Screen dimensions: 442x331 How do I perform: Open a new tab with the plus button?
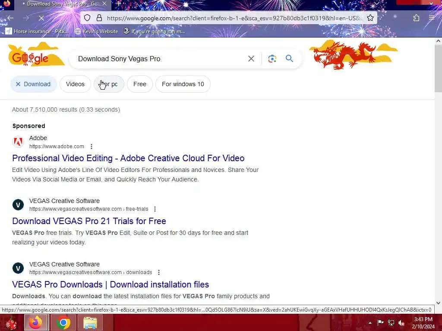pos(119,4)
